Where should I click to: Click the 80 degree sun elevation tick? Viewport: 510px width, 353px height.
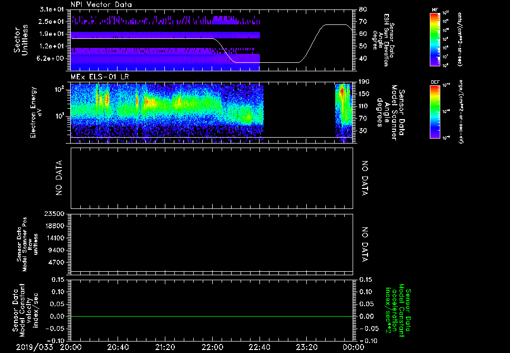363,9
